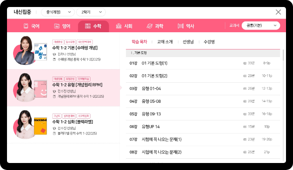Click the pink RPM textbook cover image
The height and width of the screenshot is (170, 293).
tap(41, 89)
